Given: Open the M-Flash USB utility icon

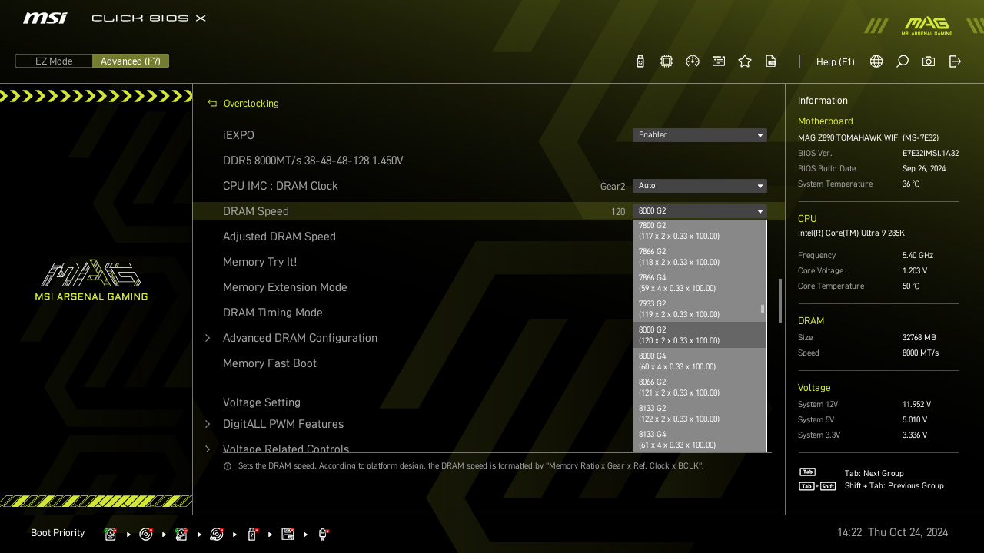Looking at the screenshot, I should (640, 61).
